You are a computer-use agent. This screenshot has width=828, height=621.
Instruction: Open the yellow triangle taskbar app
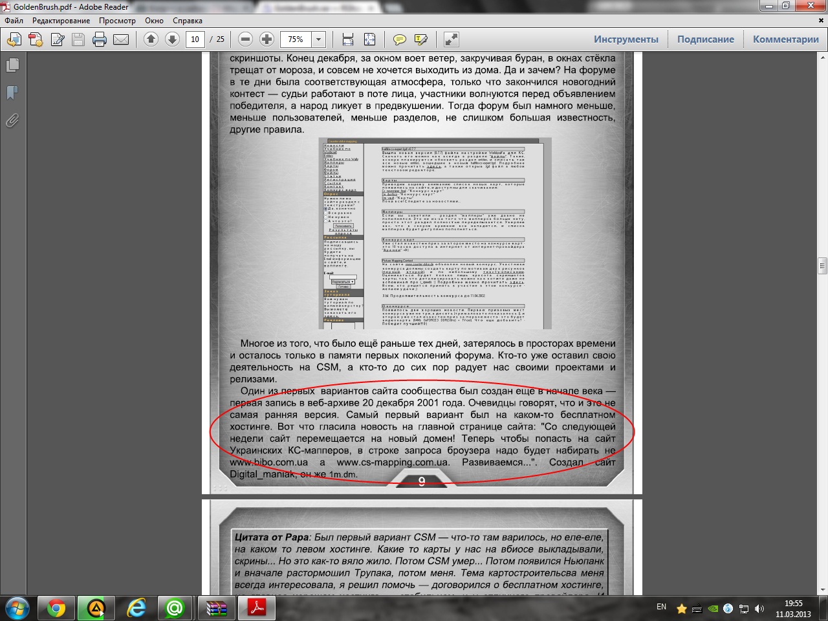[x=96, y=608]
